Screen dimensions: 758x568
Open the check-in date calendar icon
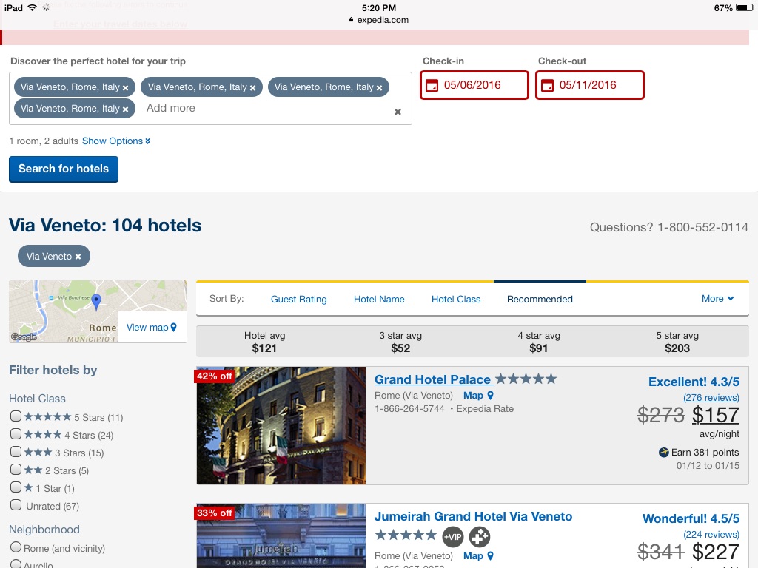(432, 85)
